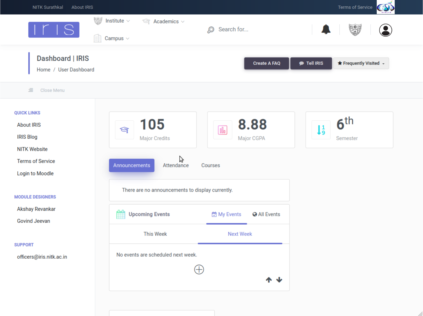Image resolution: width=423 pixels, height=316 pixels.
Task: Show All Events
Action: 266,214
